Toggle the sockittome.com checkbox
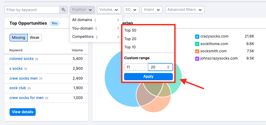Image resolution: width=266 pixels, height=125 pixels. 197,44
